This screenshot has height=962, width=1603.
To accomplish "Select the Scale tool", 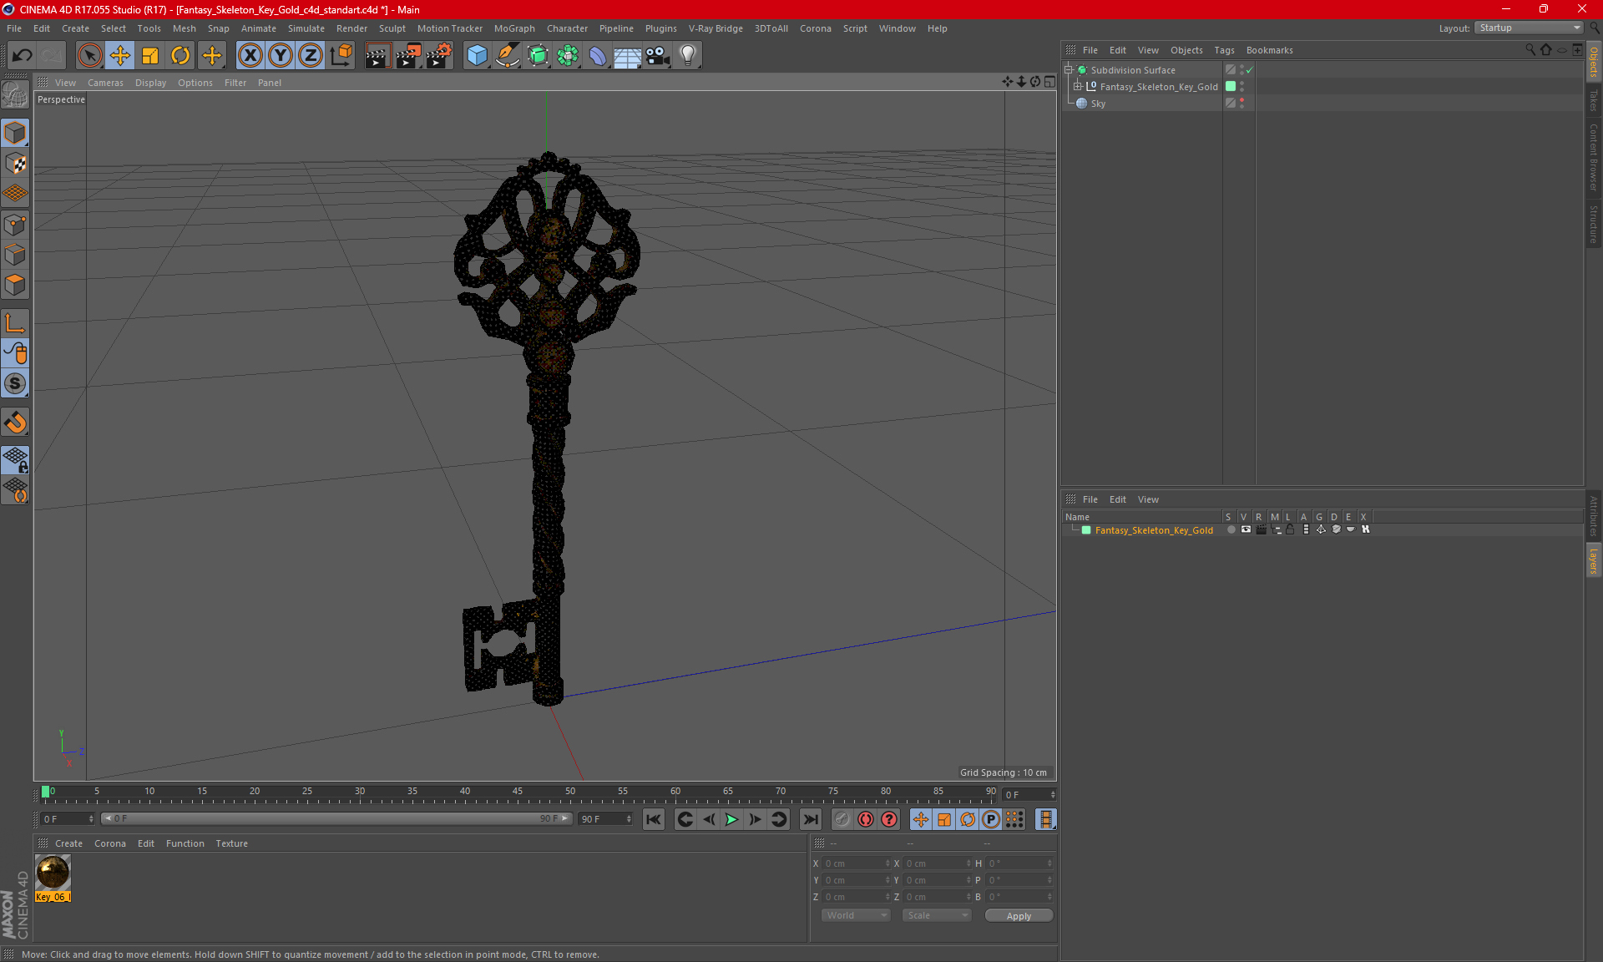I will [x=150, y=56].
